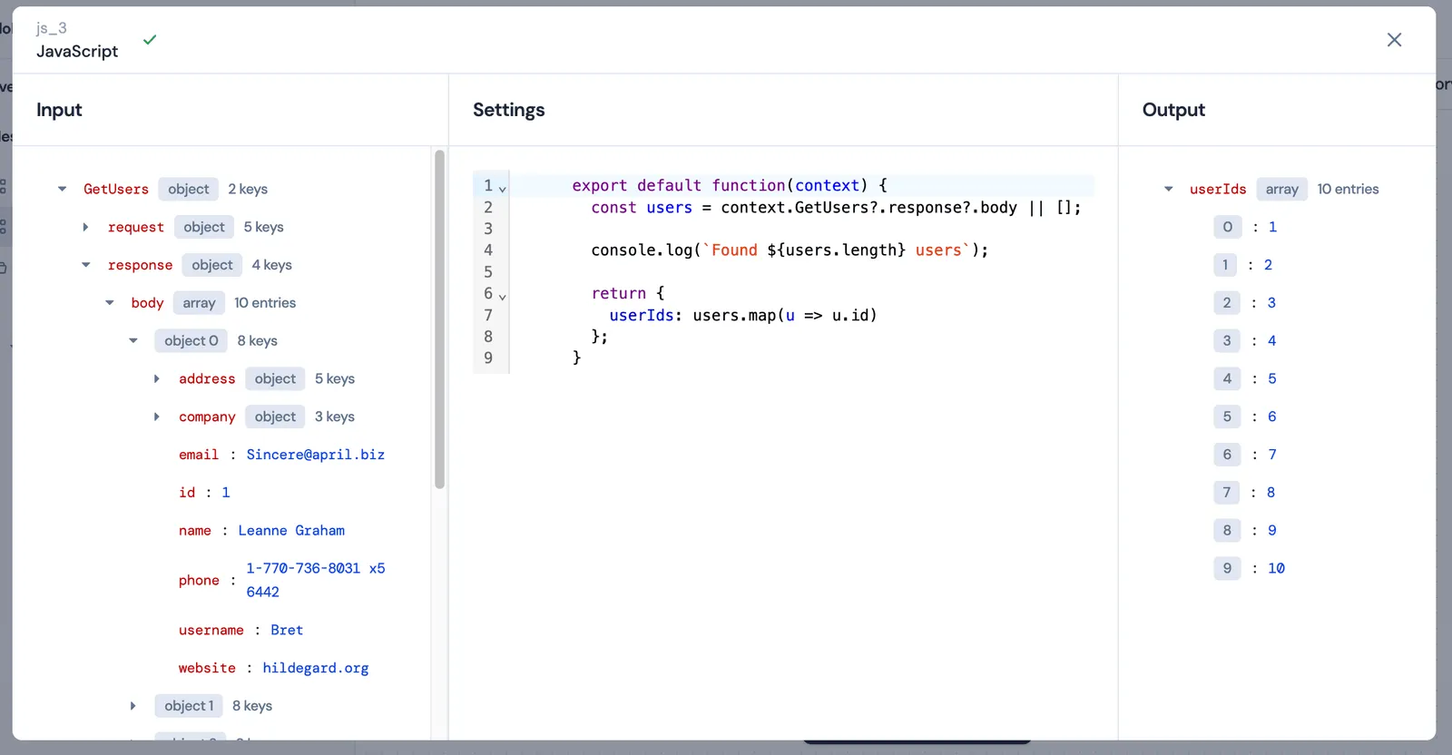The width and height of the screenshot is (1452, 755).
Task: Click output value 7 at index 6
Action: tap(1272, 455)
